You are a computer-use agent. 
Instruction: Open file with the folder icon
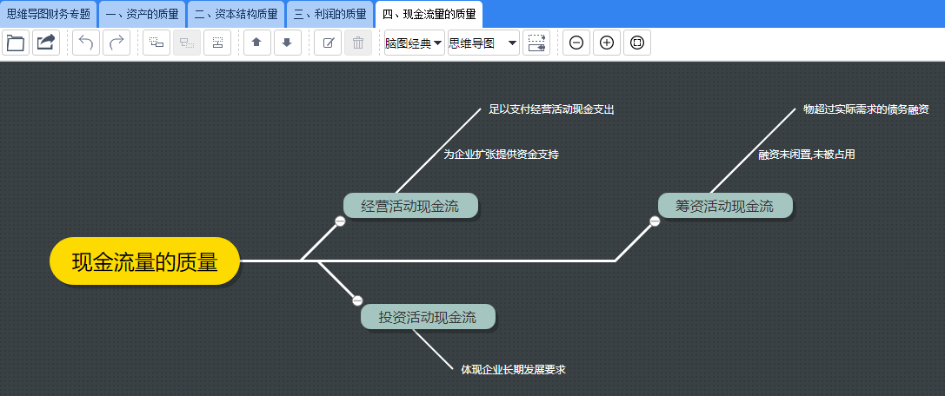point(16,43)
